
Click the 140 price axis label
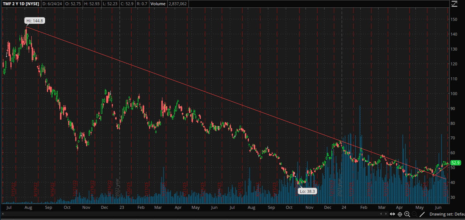tap(455, 34)
